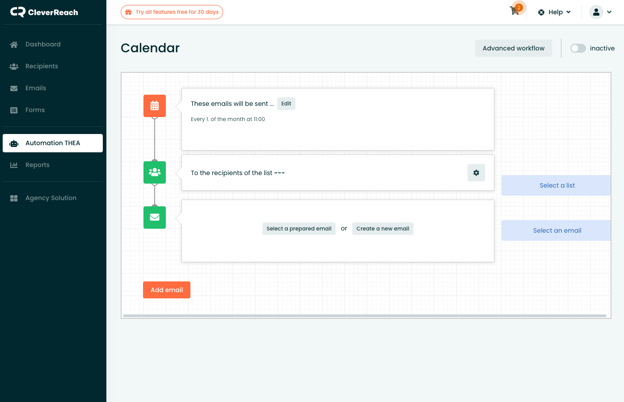The width and height of the screenshot is (624, 402).
Task: Click the Agency Solution grid icon
Action: click(x=14, y=198)
